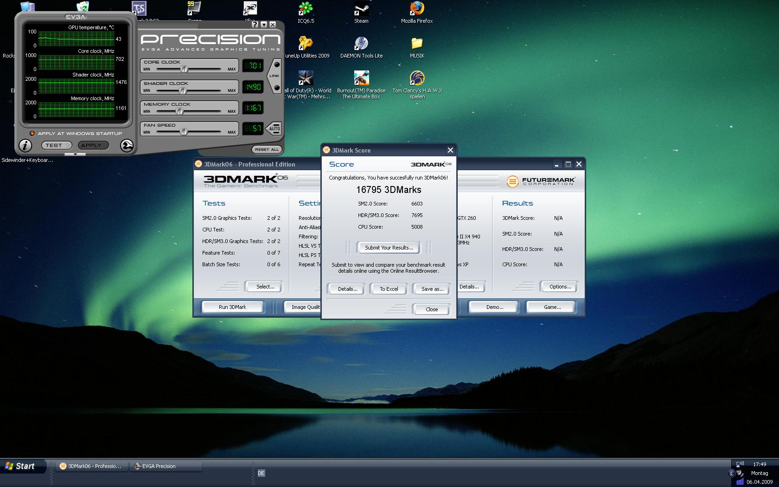This screenshot has width=779, height=487.
Task: Click the Memory Clock slider handle
Action: (179, 111)
